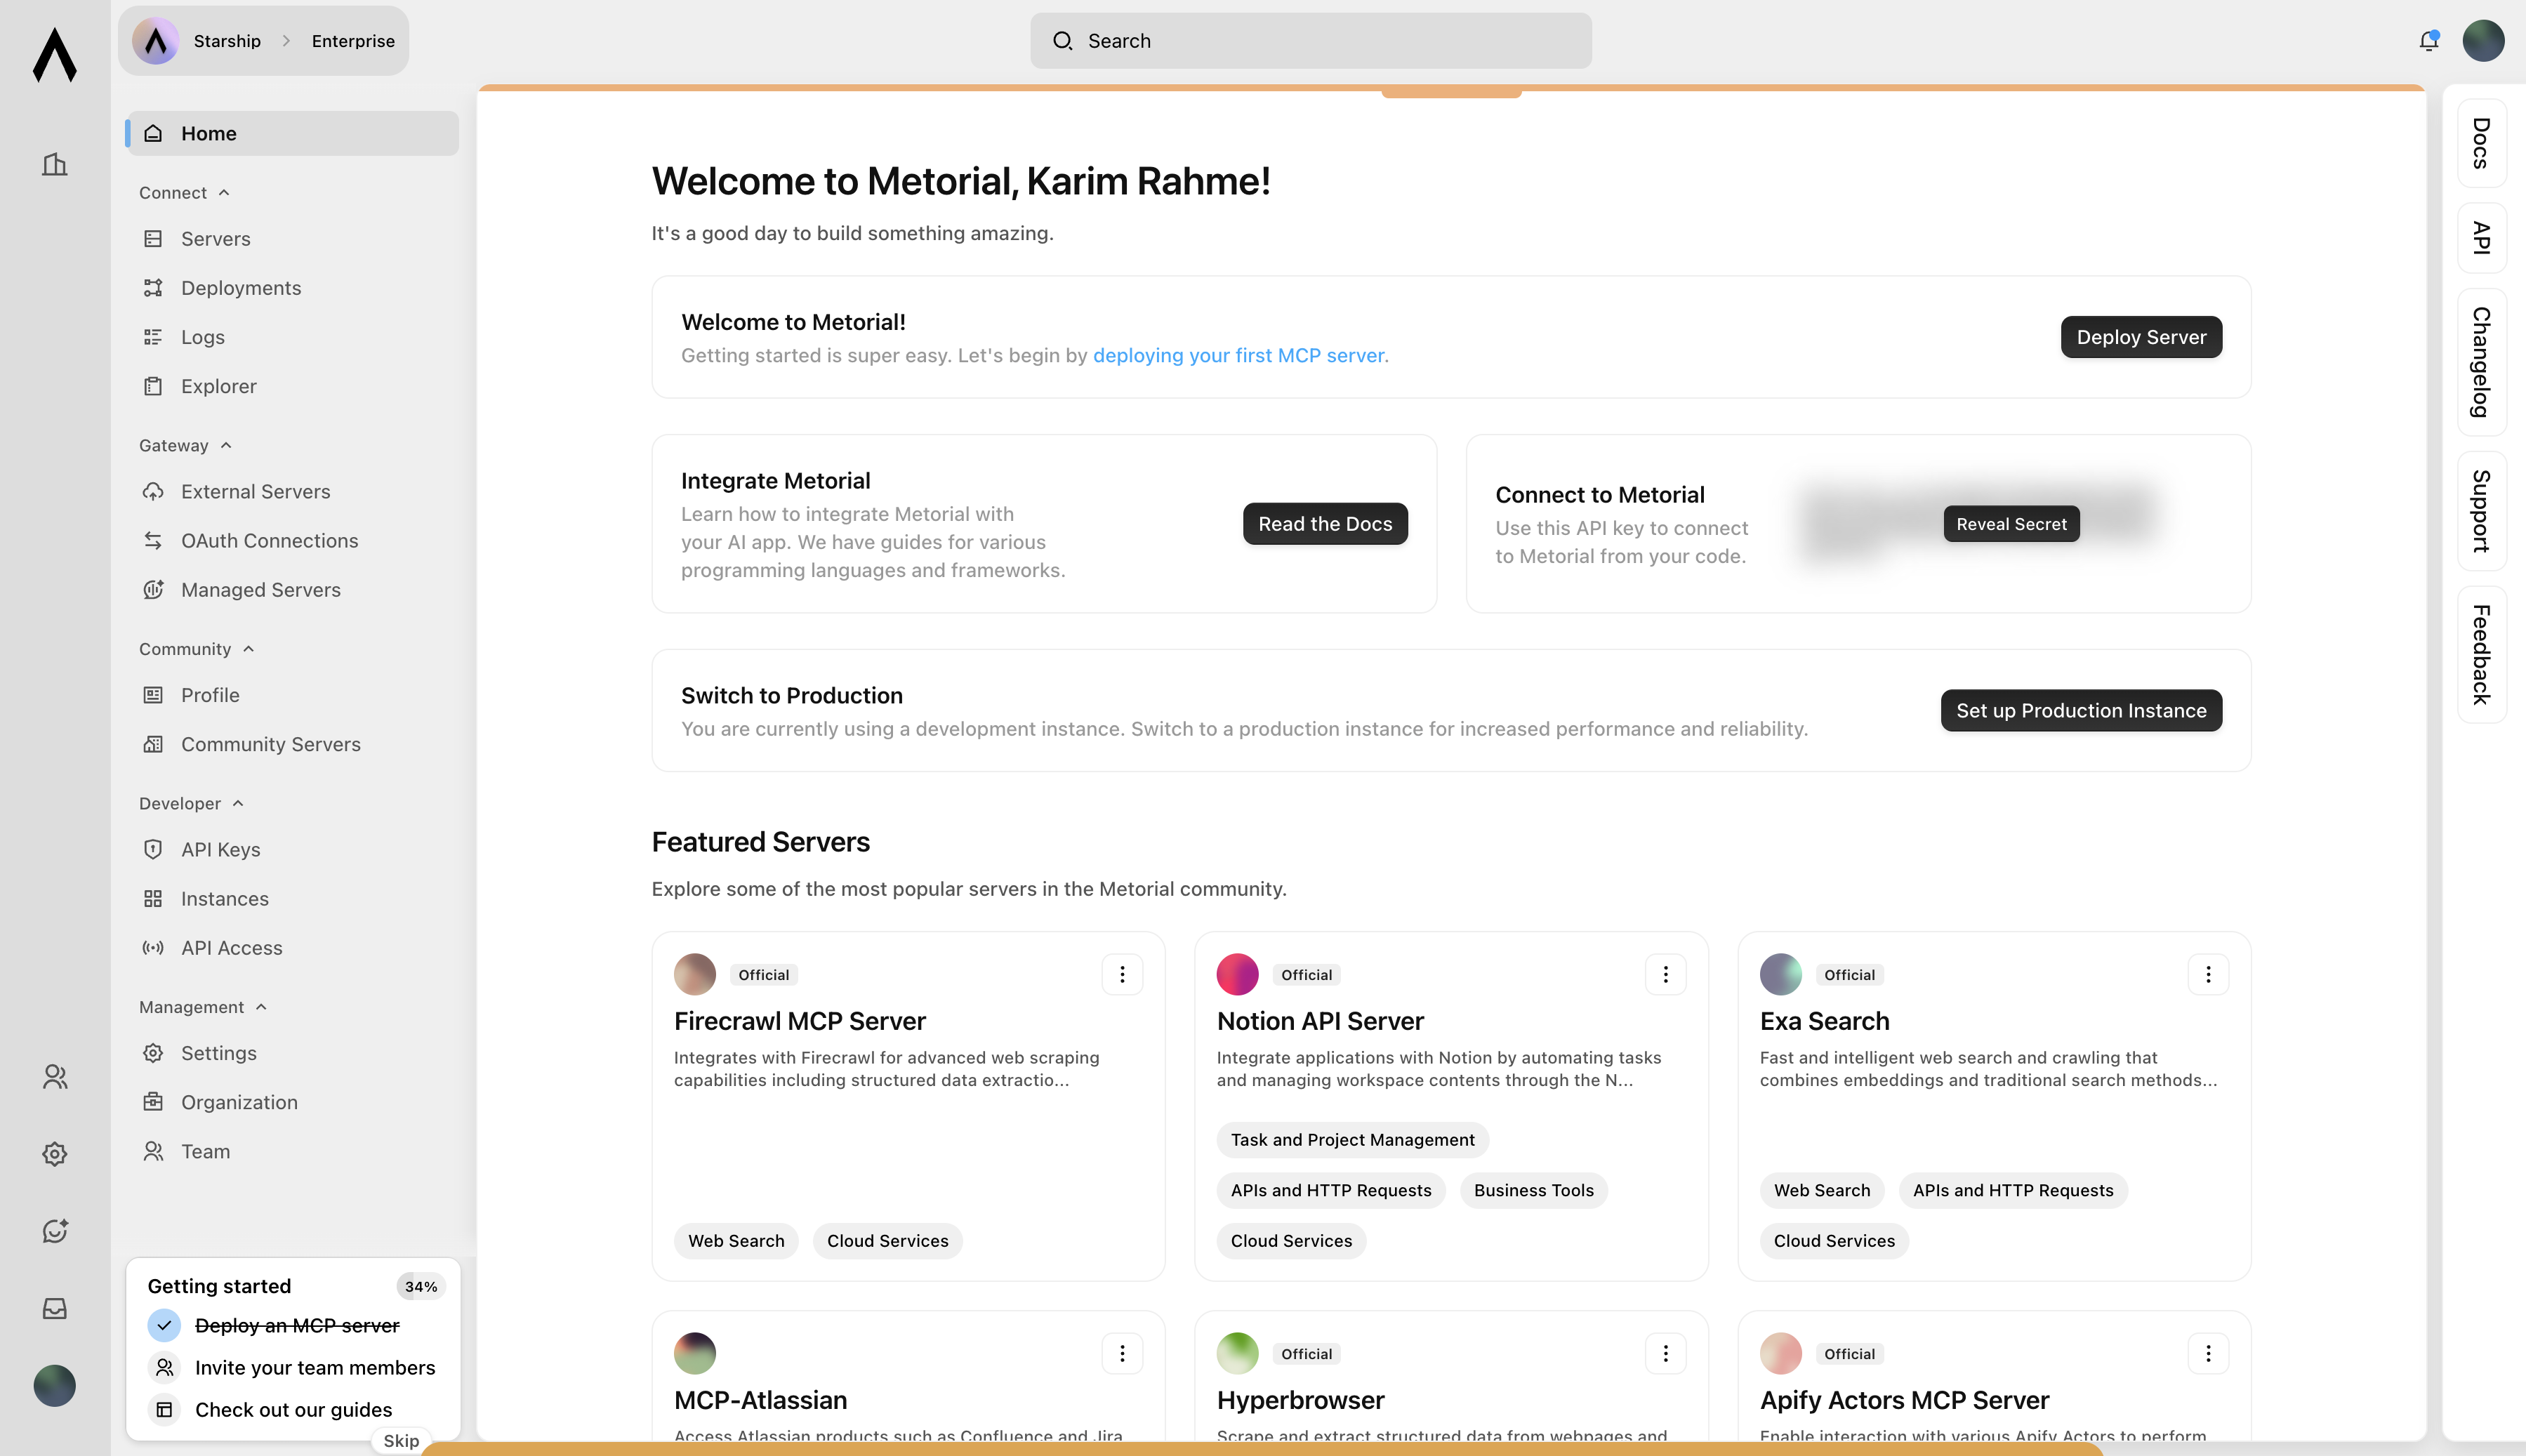Click the 34% getting started progress badge
This screenshot has height=1456, width=2526.
coord(420,1286)
